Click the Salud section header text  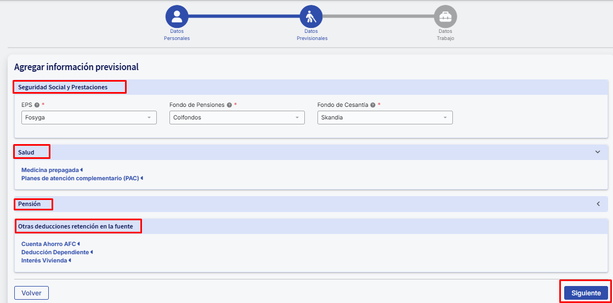click(26, 152)
